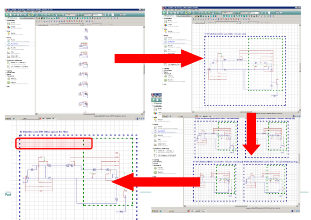Open ApacheHVAC in the top-left window sidebar
Screen dimensions: 311x220
[x=9, y=44]
